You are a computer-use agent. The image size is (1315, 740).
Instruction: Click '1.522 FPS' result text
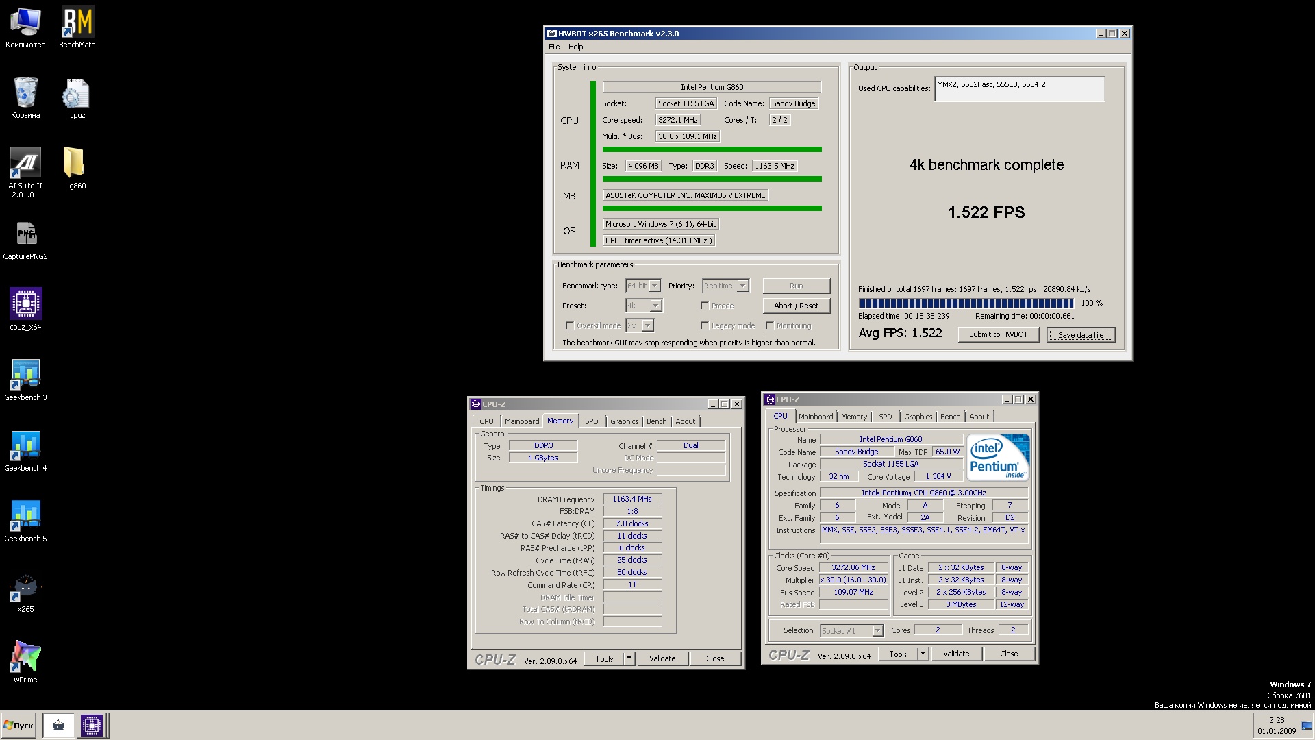click(986, 212)
